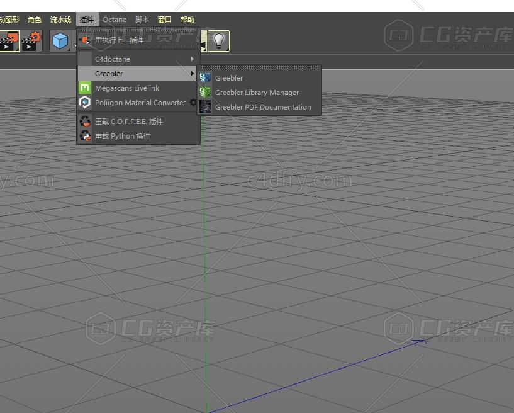Choose 重执行上一插件 from the plugin menu

click(138, 40)
